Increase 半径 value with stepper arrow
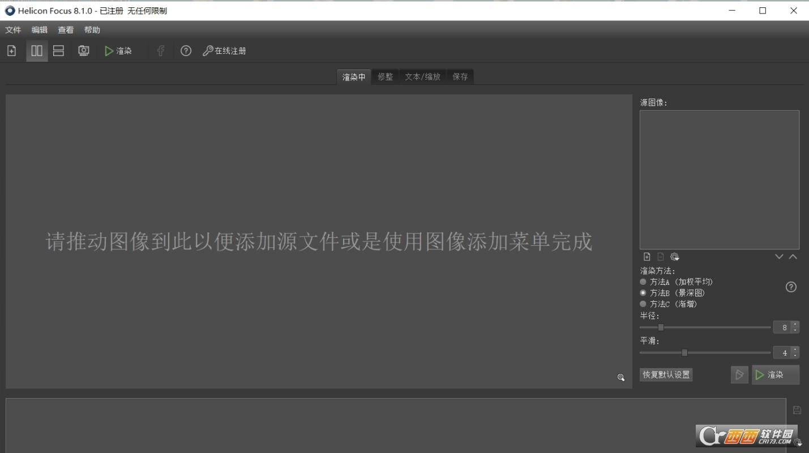 (795, 324)
